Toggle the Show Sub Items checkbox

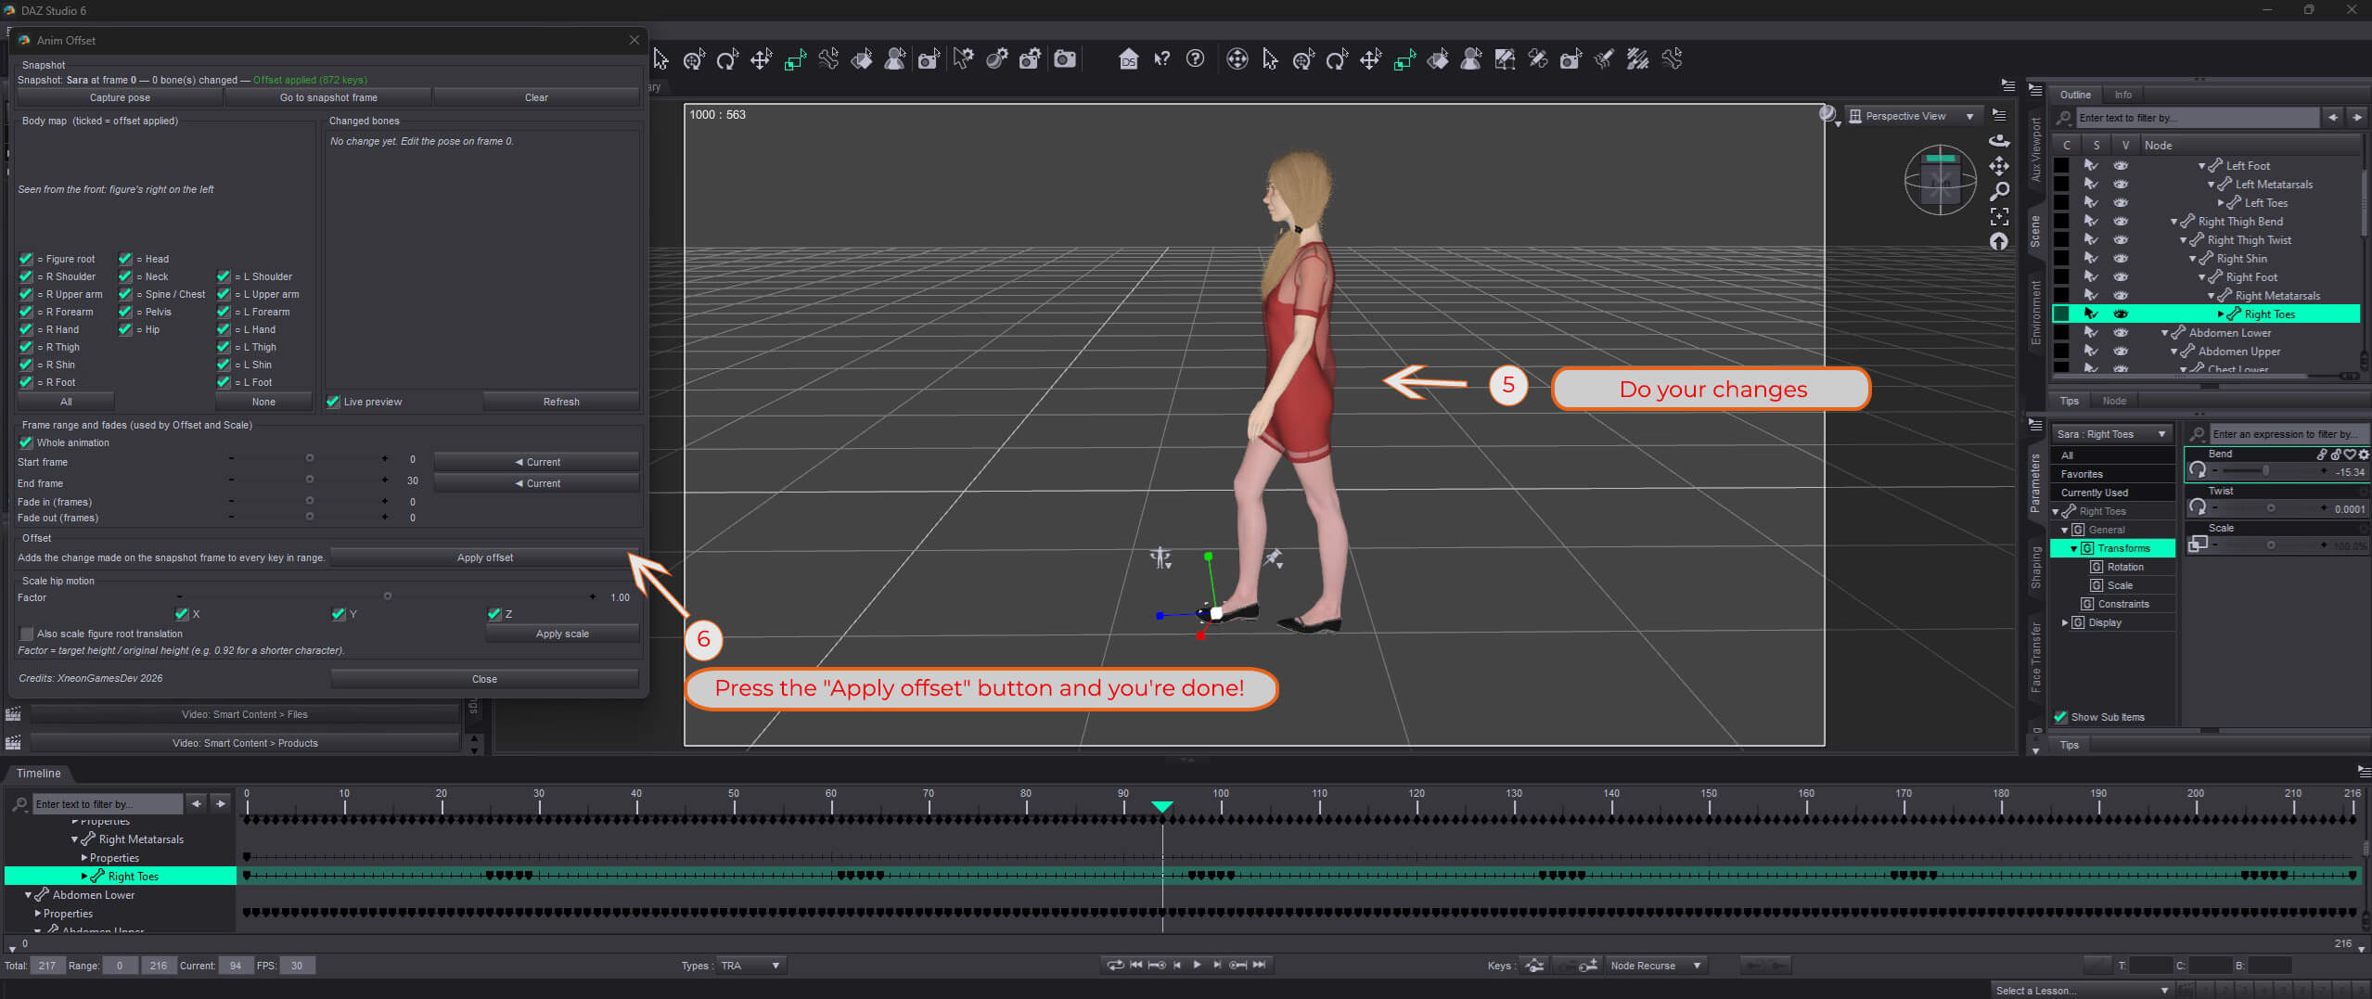coord(2061,717)
